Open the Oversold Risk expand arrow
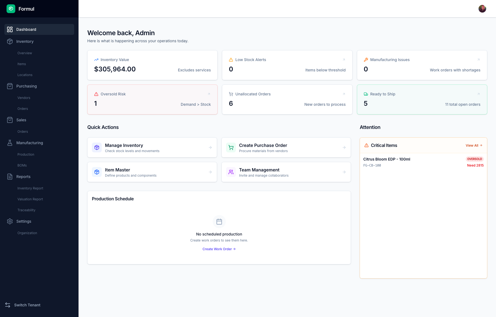The image size is (496, 317). [209, 94]
